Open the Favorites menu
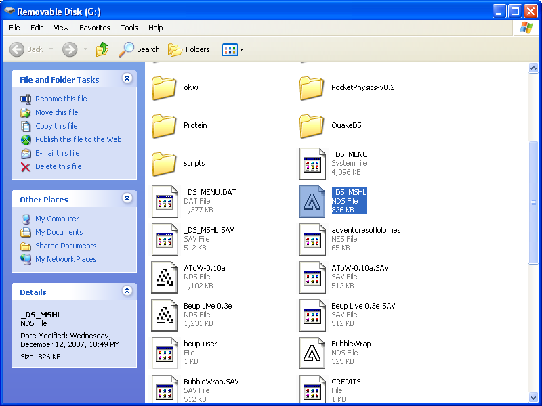542x406 pixels. [94, 28]
